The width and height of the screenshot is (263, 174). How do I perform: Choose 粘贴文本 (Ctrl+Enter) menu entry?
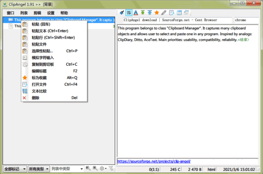[x=54, y=31]
